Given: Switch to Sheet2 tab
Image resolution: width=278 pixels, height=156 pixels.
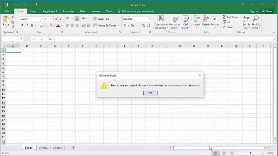Looking at the screenshot, I should (x=43, y=148).
